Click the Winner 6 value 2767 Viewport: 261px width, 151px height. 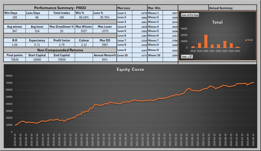click(170, 36)
